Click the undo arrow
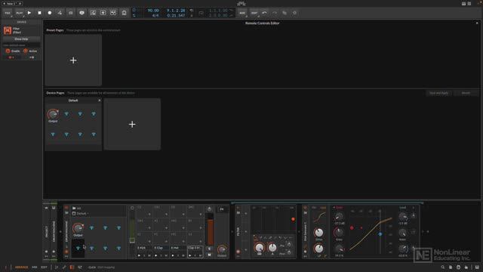 pos(264,13)
